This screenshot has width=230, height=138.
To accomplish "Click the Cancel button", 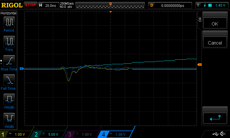I will (215, 42).
